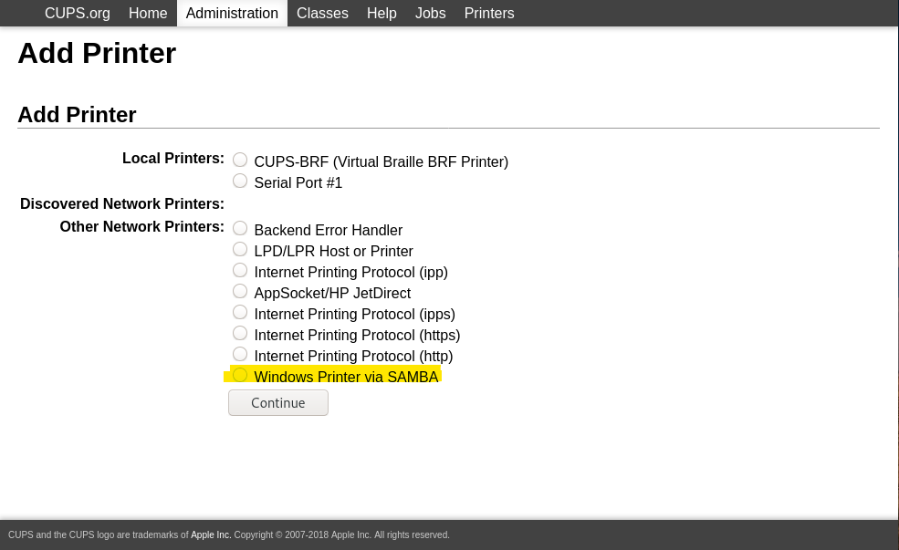Screen dimensions: 899x550
Task: Select the CUPS-BRF Virtual Braille printer option
Action: [x=240, y=160]
